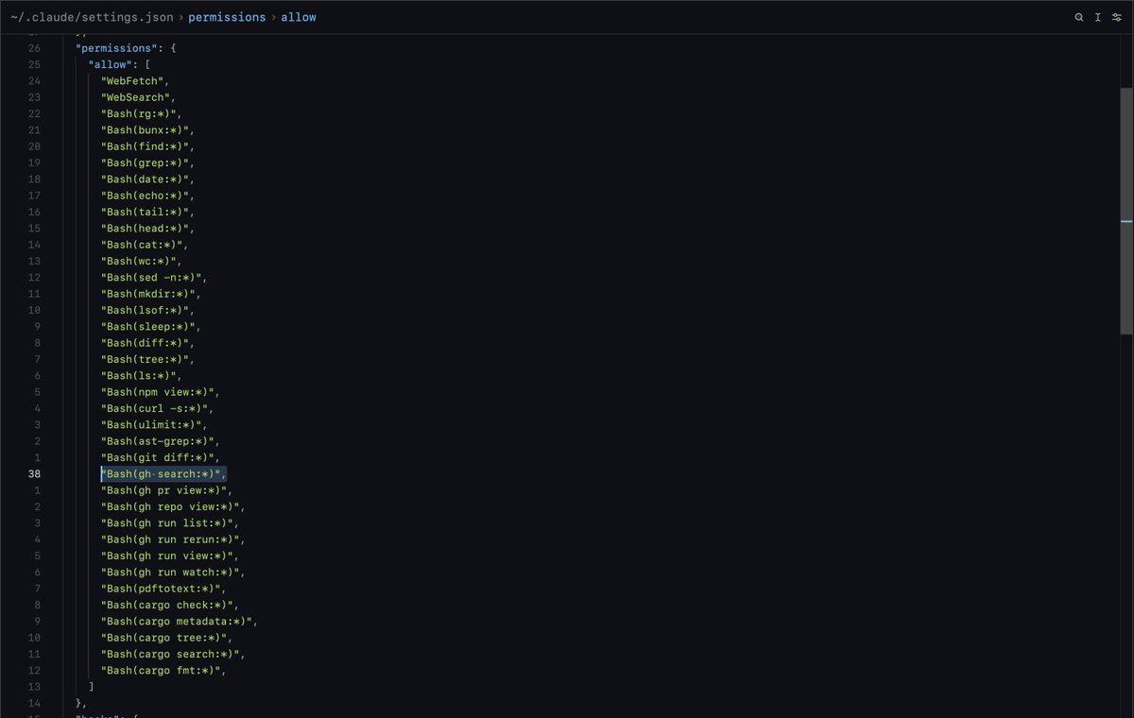Click the "Bash(sed -n:*)" entry
Screen dimensions: 1134x718
(x=154, y=278)
